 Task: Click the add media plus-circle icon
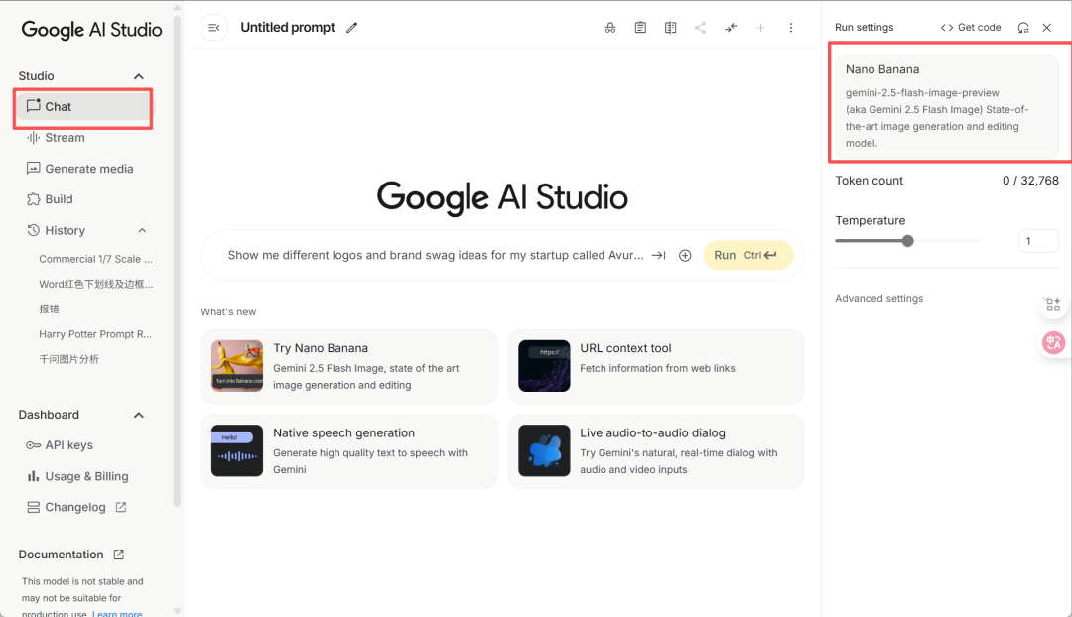point(685,255)
